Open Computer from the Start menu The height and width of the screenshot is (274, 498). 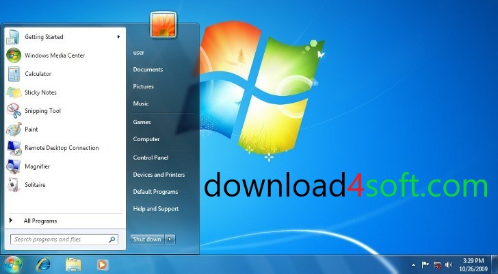pos(146,139)
